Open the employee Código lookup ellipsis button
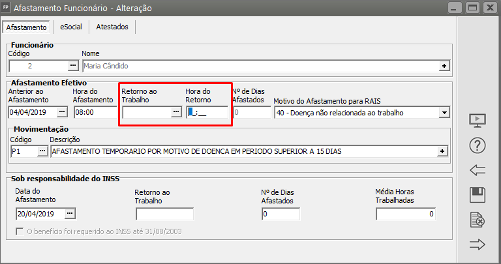The height and width of the screenshot is (264, 501). pos(73,66)
